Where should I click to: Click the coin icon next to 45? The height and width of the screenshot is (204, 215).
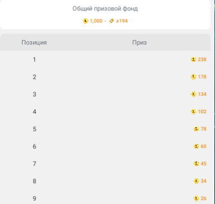click(x=196, y=163)
